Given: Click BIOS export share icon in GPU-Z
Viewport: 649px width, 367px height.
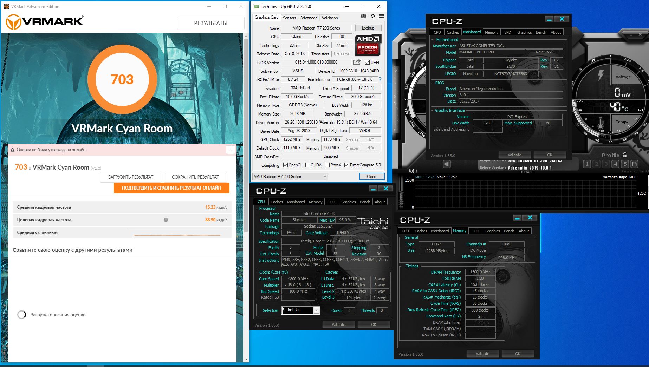Looking at the screenshot, I should [357, 62].
